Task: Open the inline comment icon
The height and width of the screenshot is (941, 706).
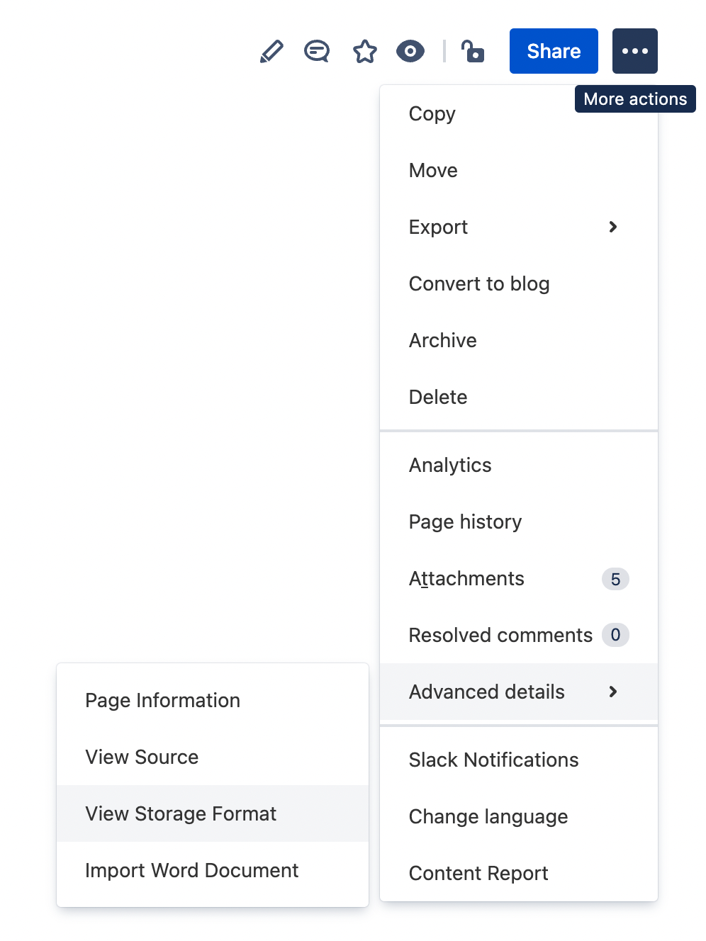Action: (317, 51)
